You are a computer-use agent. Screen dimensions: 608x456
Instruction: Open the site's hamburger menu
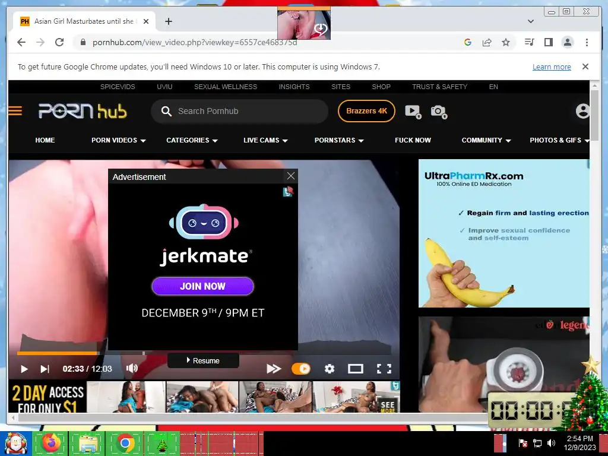coord(15,111)
